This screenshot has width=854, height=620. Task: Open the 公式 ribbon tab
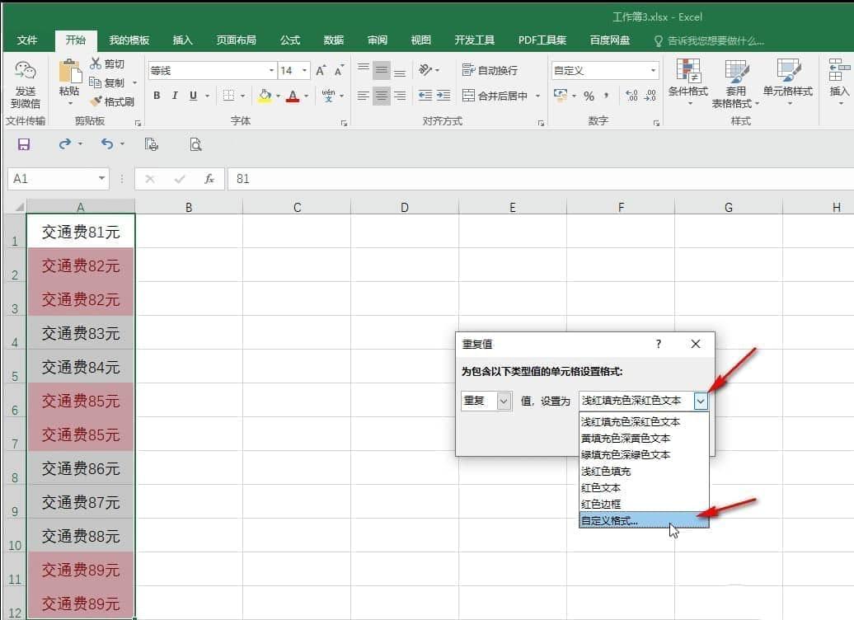[290, 40]
